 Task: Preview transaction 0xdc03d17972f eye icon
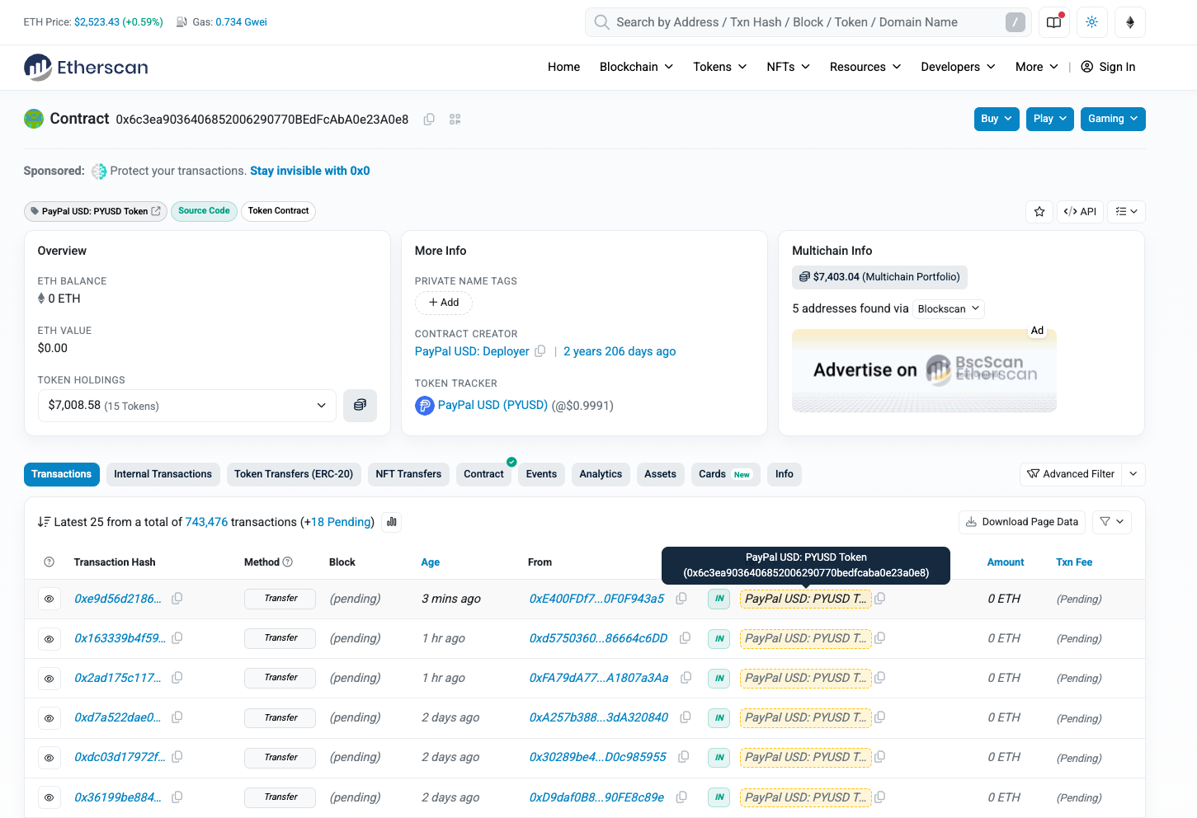click(49, 758)
